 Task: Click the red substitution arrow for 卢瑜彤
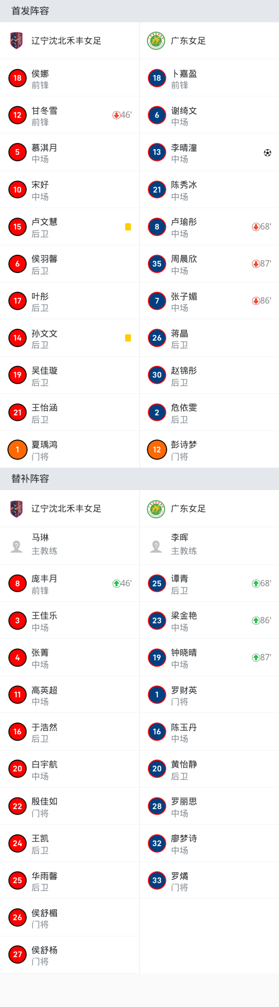(255, 227)
